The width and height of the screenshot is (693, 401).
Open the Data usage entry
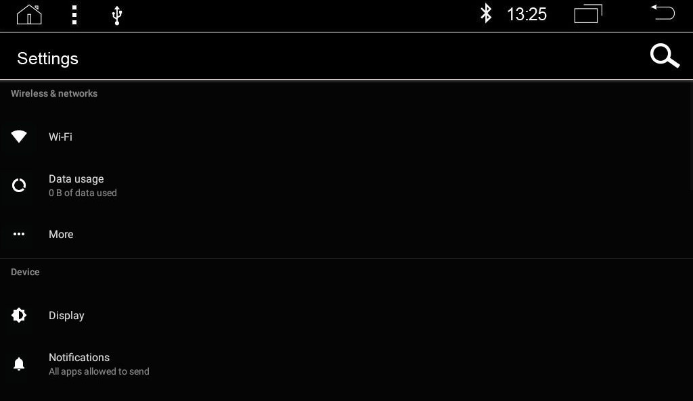[346, 185]
